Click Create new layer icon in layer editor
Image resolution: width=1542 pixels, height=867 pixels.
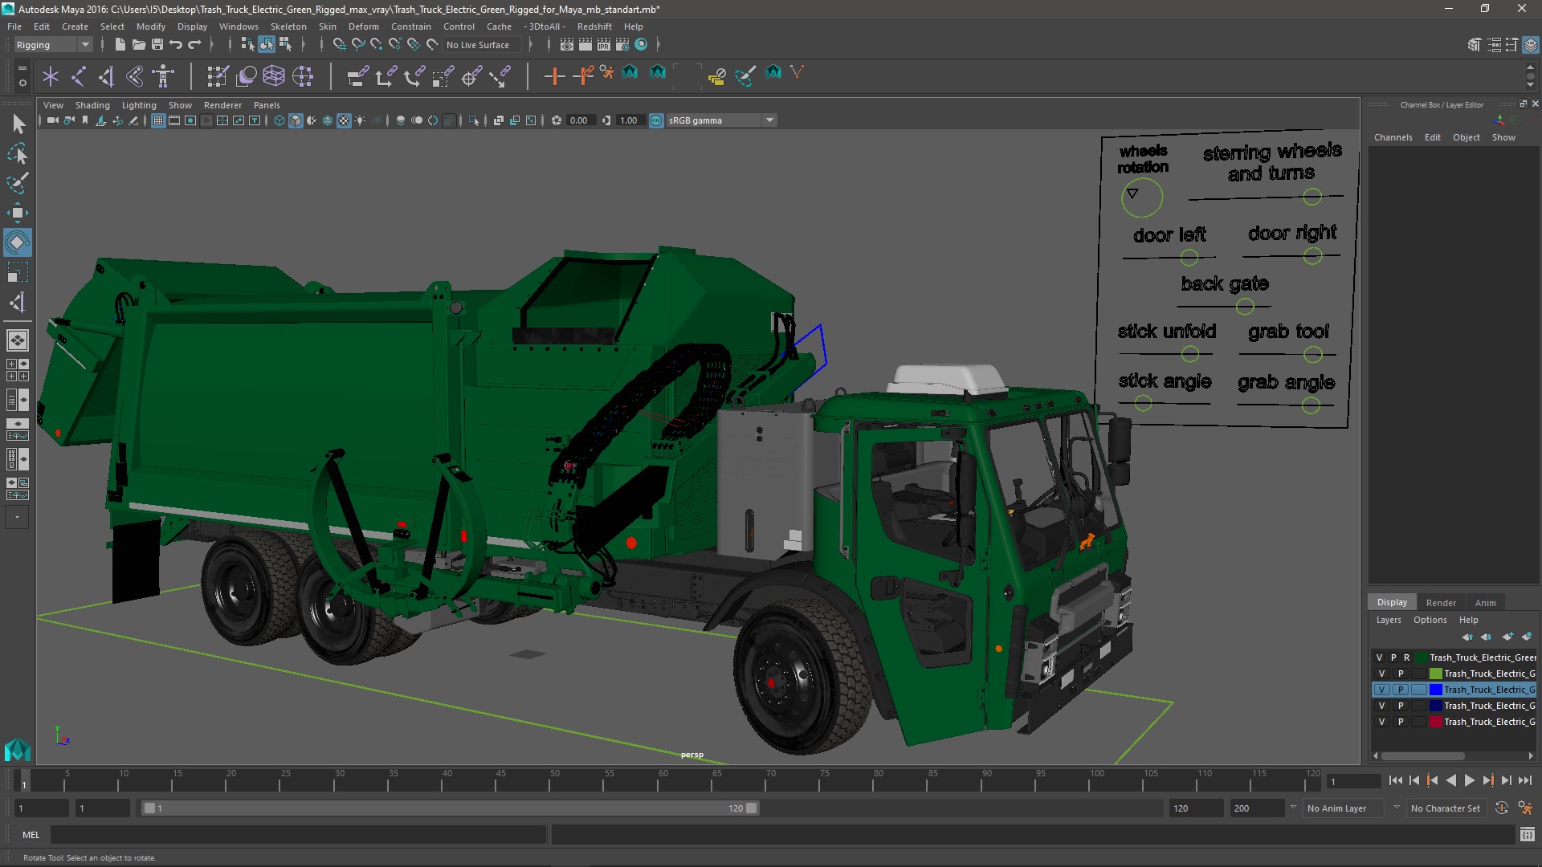pos(1507,637)
